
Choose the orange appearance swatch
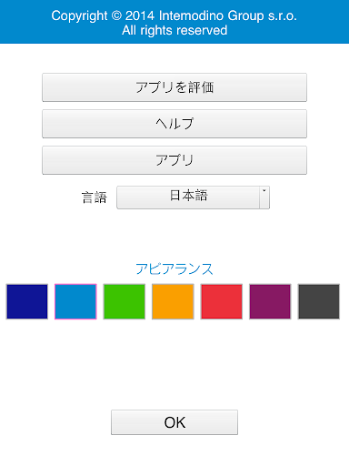tap(173, 301)
